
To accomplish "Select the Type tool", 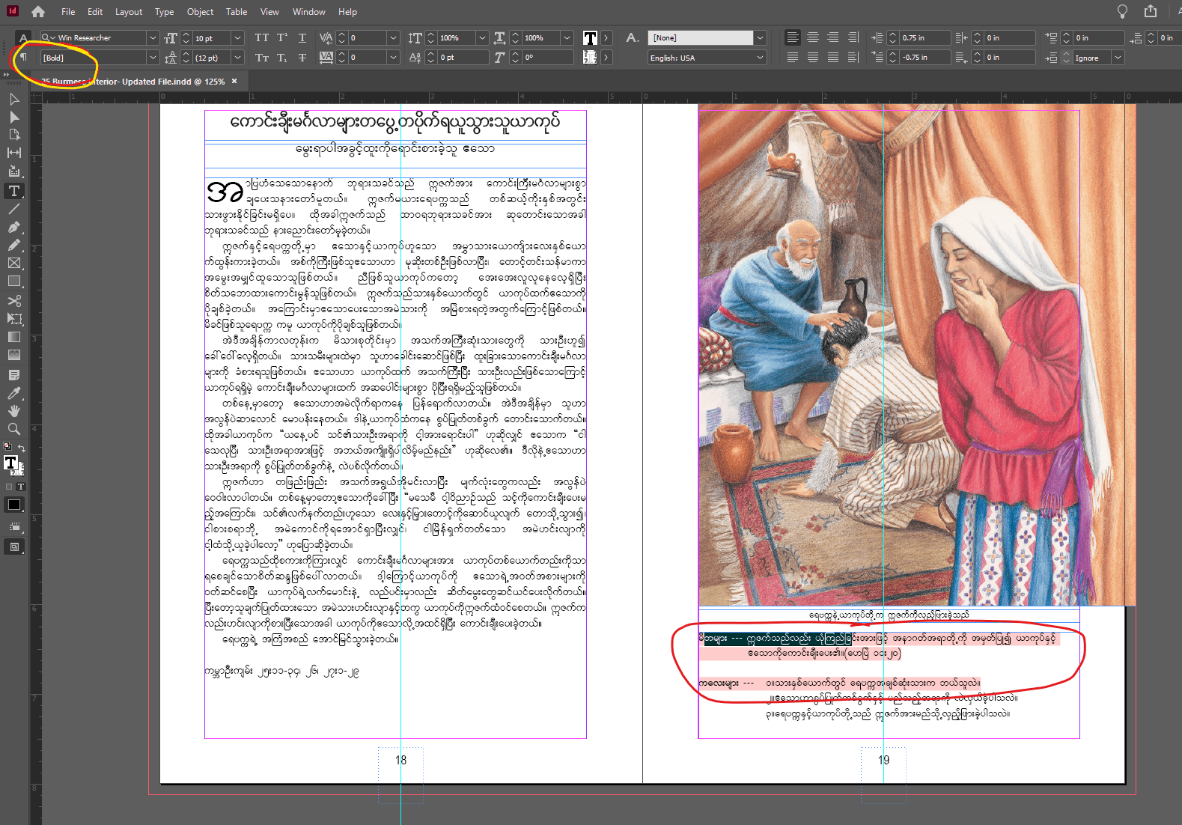I will coord(14,191).
